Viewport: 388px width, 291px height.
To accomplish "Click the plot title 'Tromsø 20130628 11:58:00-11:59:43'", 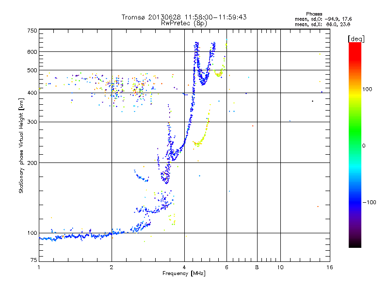I will [x=184, y=17].
